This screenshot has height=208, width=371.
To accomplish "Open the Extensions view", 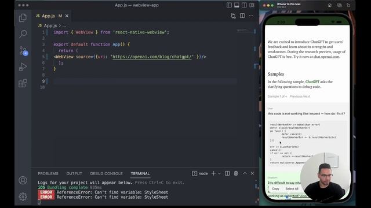I will click(x=23, y=83).
